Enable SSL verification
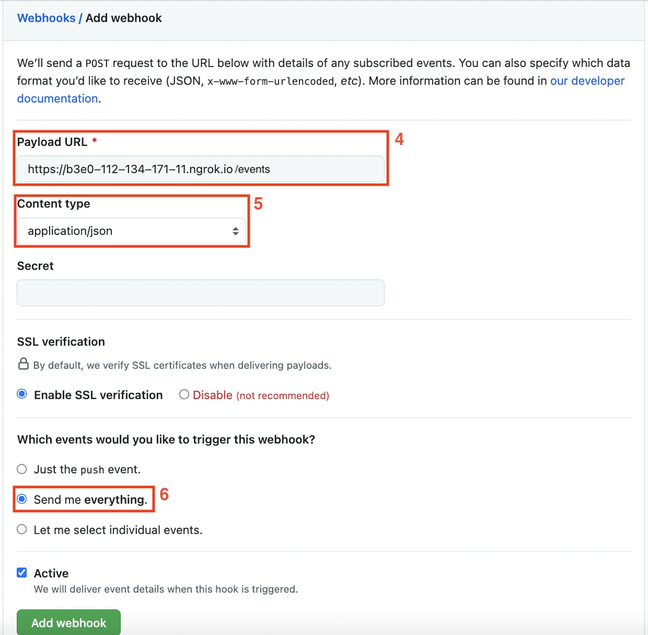Image resolution: width=648 pixels, height=635 pixels. pyautogui.click(x=22, y=395)
